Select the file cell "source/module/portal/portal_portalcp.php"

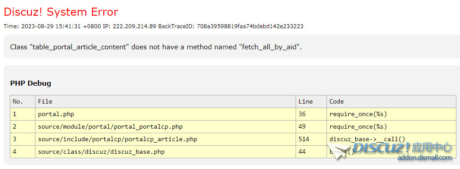coord(165,127)
